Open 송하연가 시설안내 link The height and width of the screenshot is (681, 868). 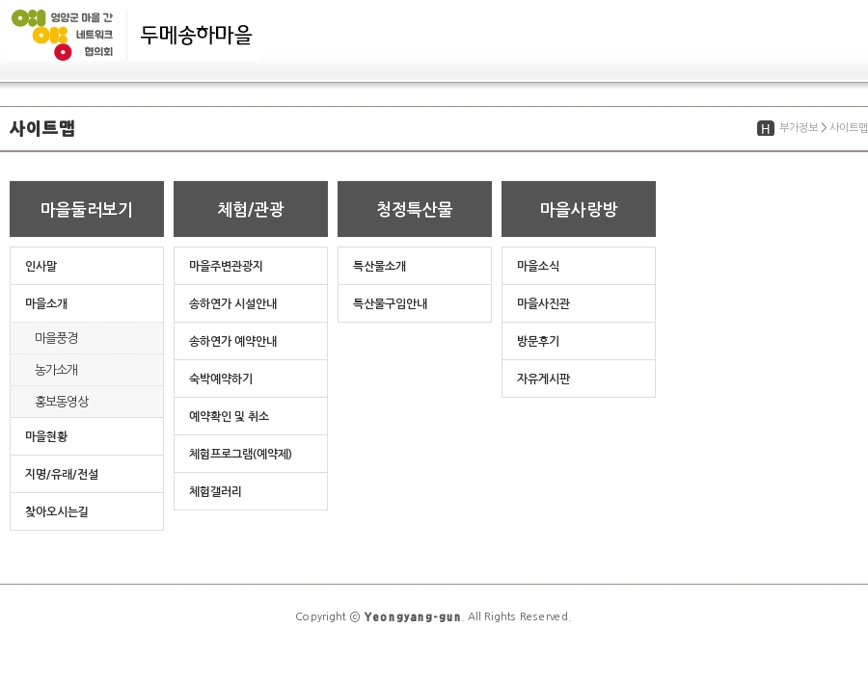tap(251, 303)
